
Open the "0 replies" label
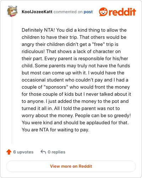(x=56, y=152)
